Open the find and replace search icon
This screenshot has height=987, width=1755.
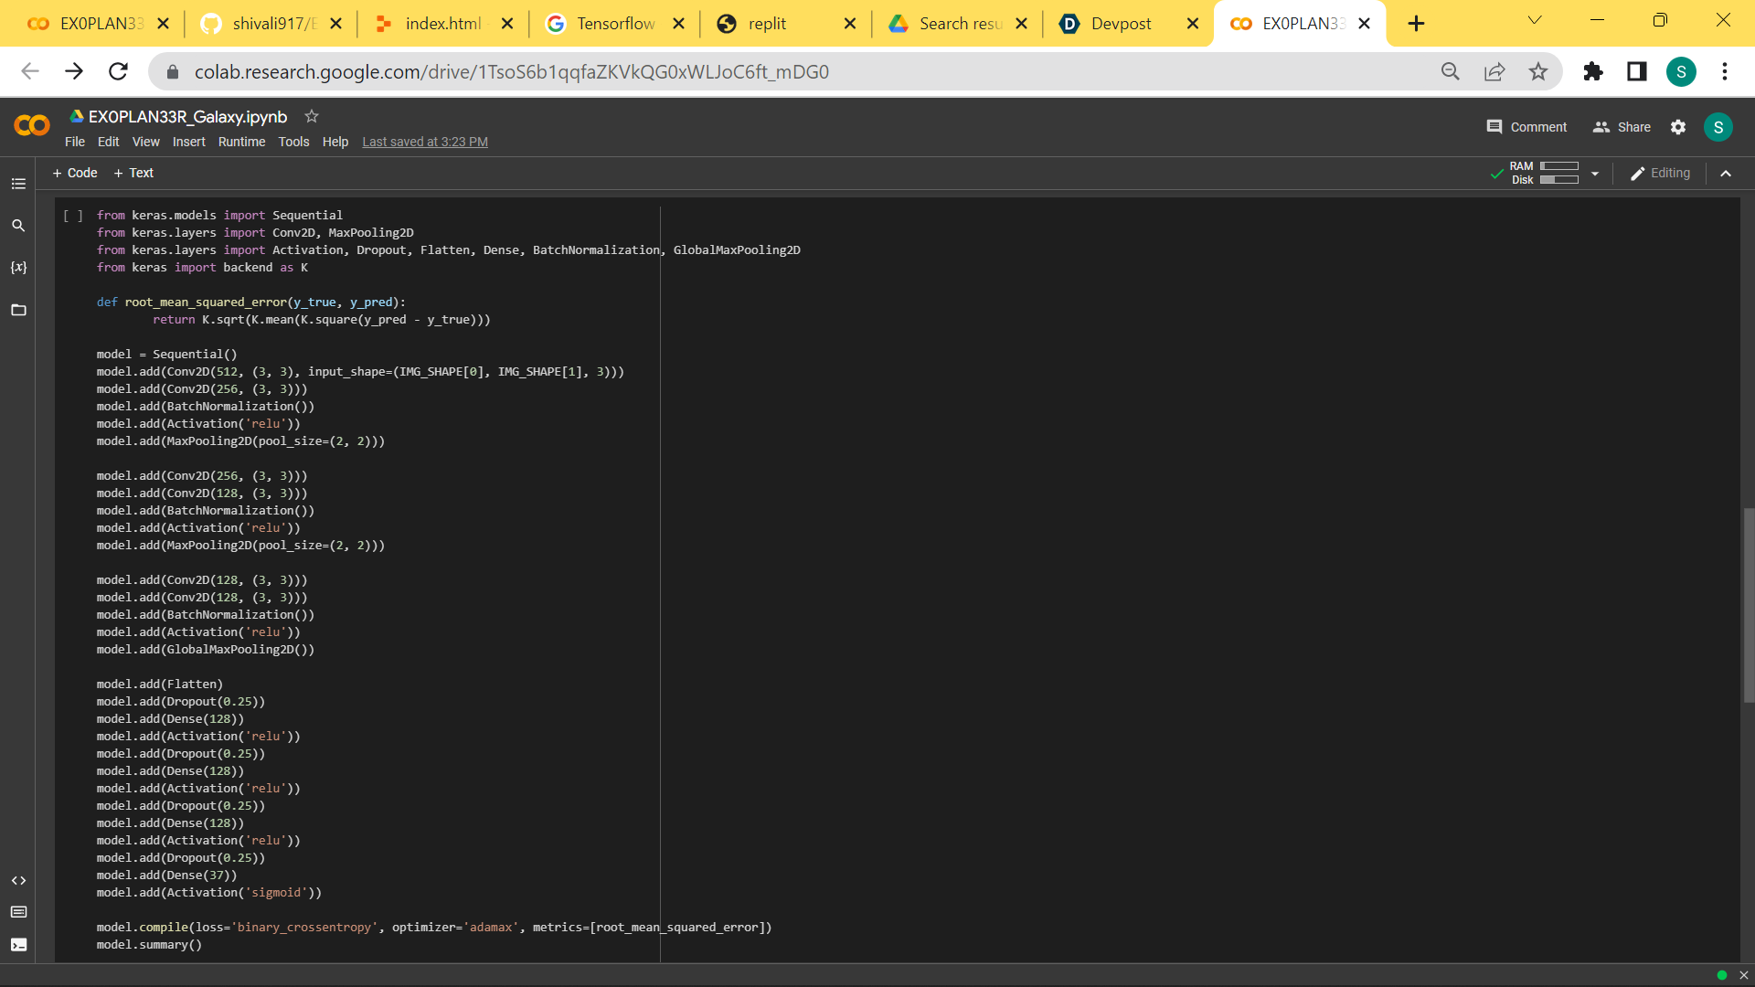pos(18,226)
